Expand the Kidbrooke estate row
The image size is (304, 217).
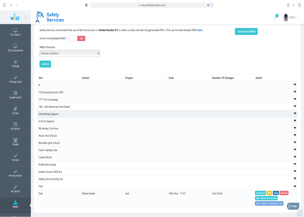pyautogui.click(x=295, y=164)
